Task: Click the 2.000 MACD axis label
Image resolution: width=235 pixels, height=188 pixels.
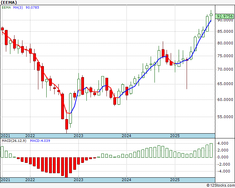Action: click(223, 150)
